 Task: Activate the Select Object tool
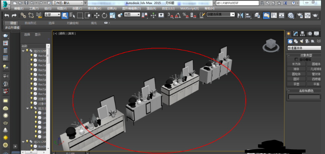[65, 15]
